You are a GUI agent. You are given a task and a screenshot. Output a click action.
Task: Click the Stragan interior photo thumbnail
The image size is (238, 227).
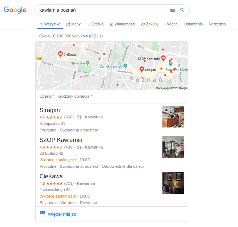pos(173,117)
